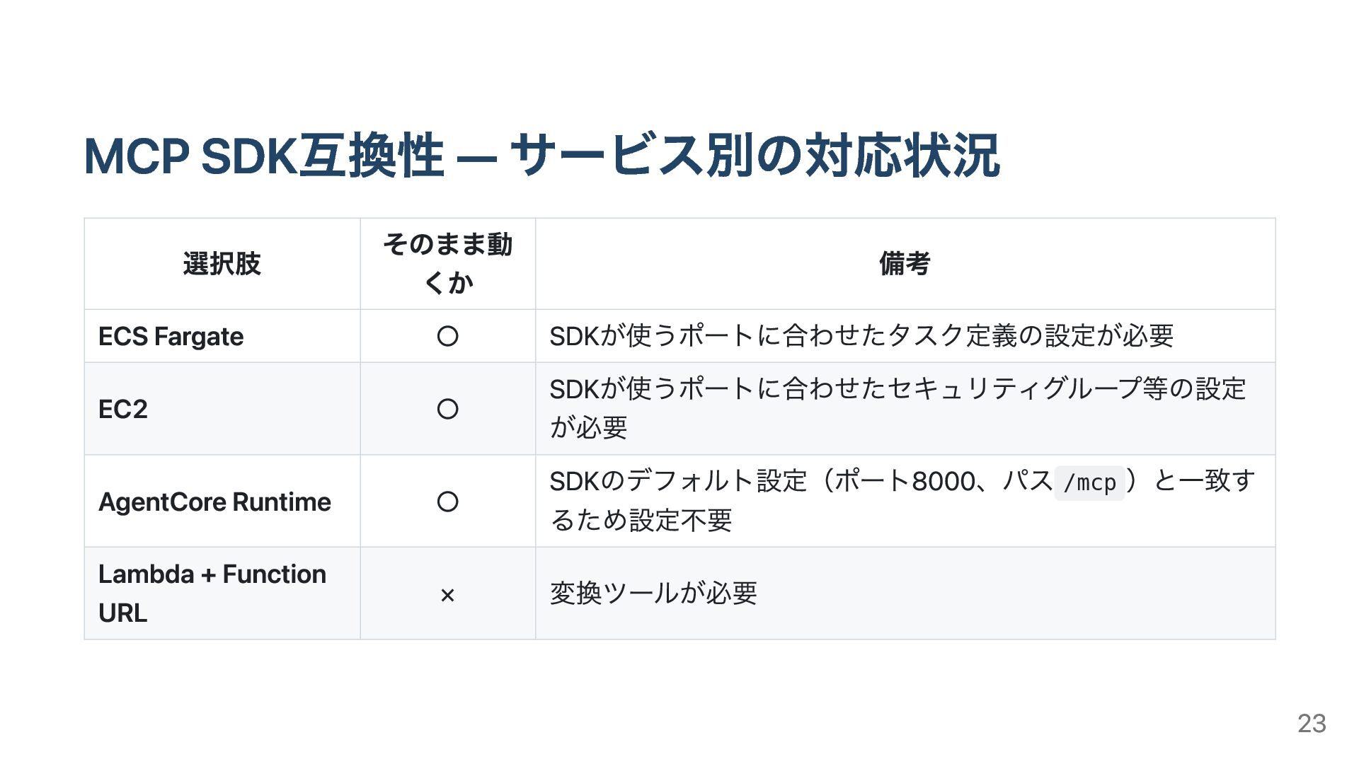Click the 変換ツールが必要 note
The image size is (1359, 764).
click(x=653, y=593)
